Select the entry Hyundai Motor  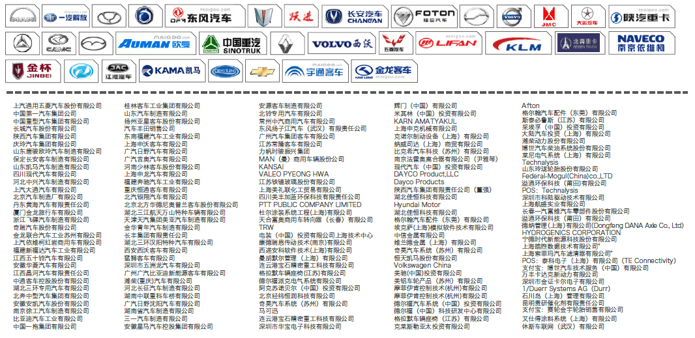417,204
